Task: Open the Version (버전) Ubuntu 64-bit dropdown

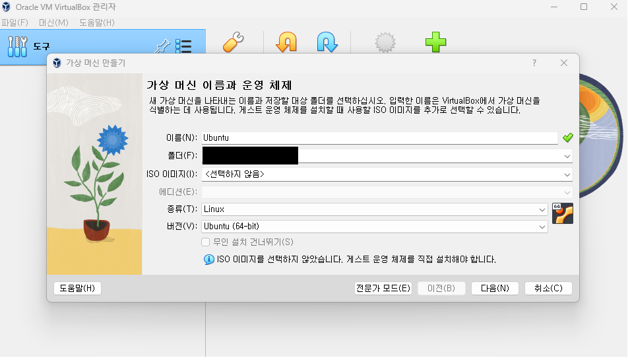Action: [x=375, y=227]
